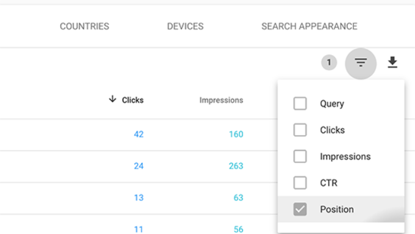Image resolution: width=415 pixels, height=234 pixels.
Task: Enable the Clicks filter checkbox
Action: (x=300, y=130)
